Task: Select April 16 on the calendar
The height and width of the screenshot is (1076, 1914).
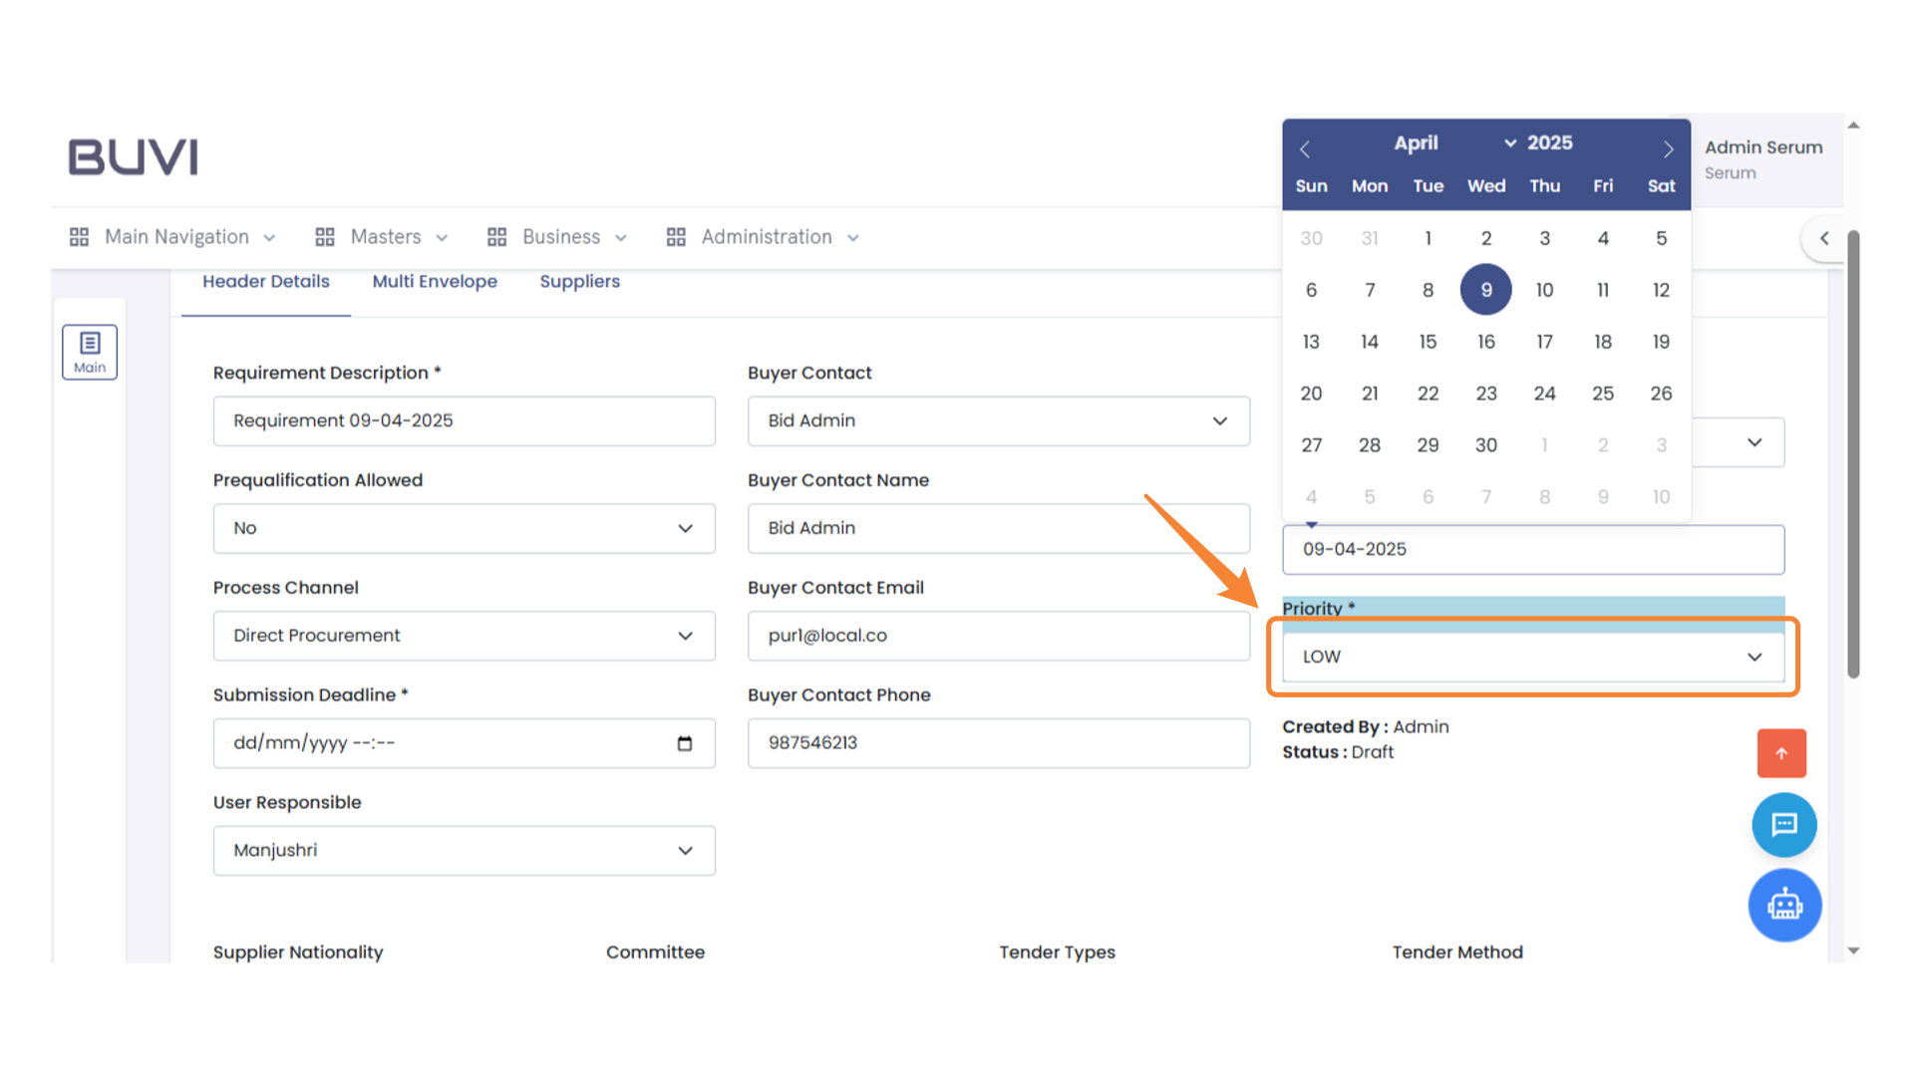Action: coord(1485,341)
